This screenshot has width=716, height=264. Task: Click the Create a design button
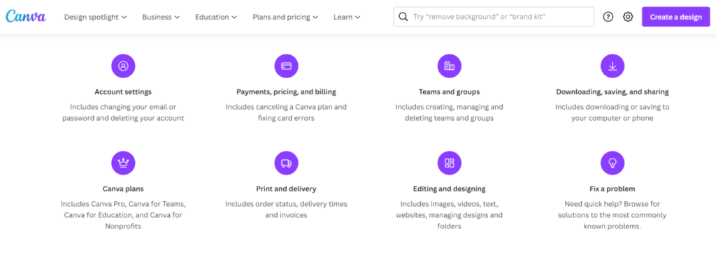(676, 17)
